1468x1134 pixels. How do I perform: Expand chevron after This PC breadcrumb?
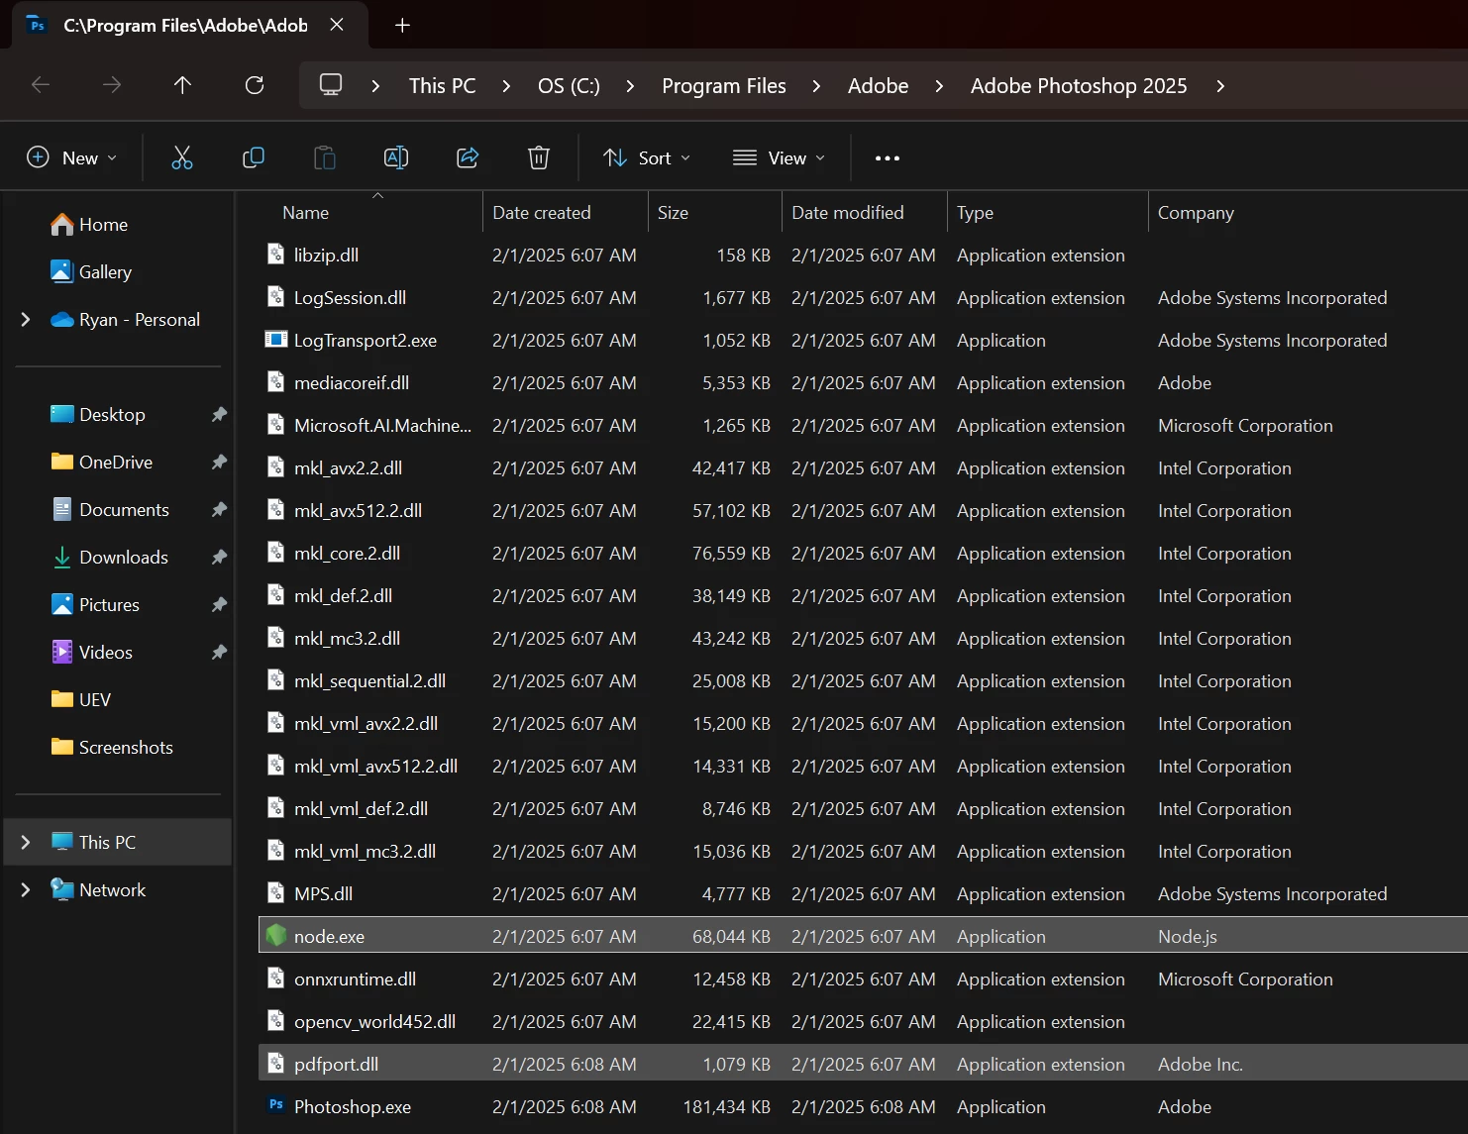coord(506,86)
